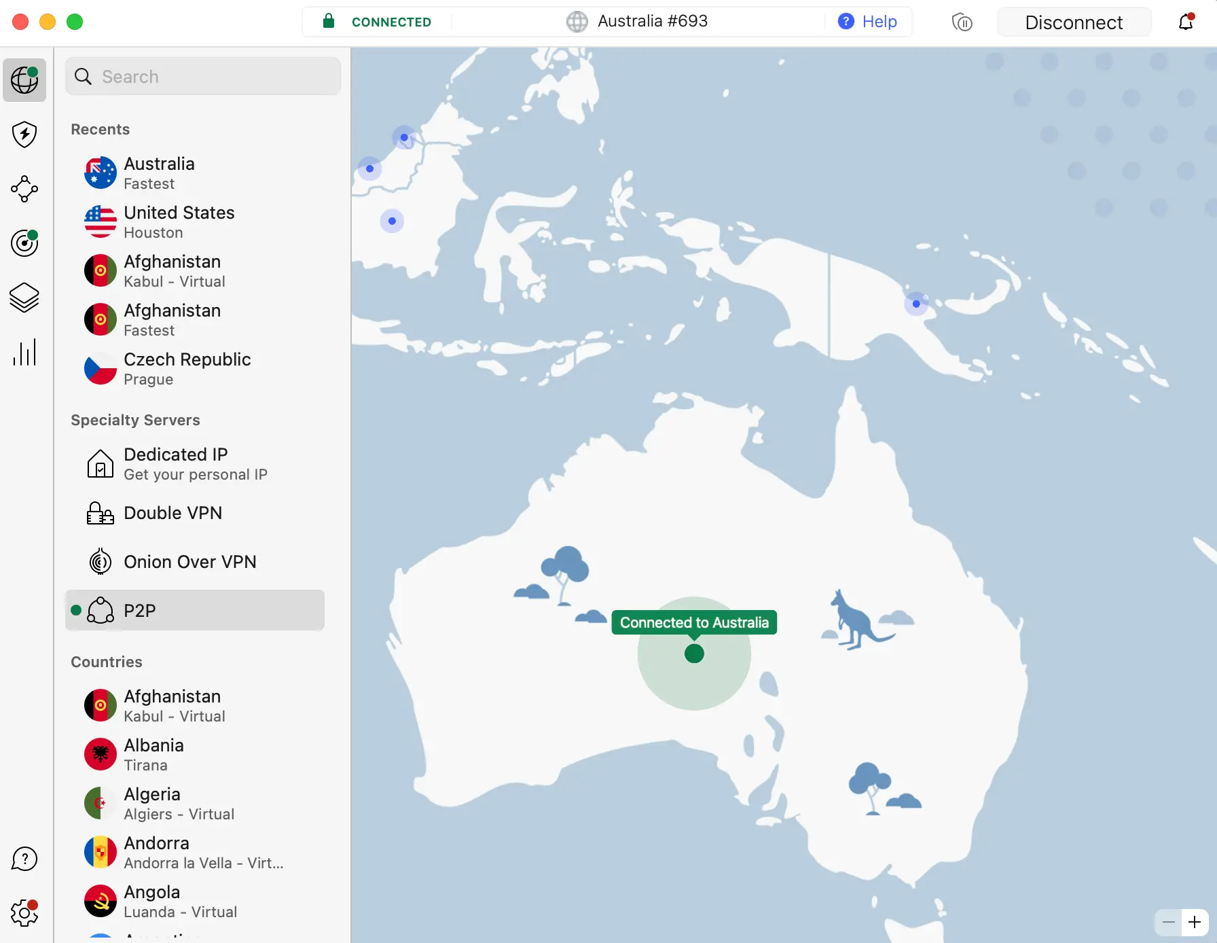The width and height of the screenshot is (1217, 943).
Task: Open help chat bubble icon in sidebar
Action: (24, 859)
